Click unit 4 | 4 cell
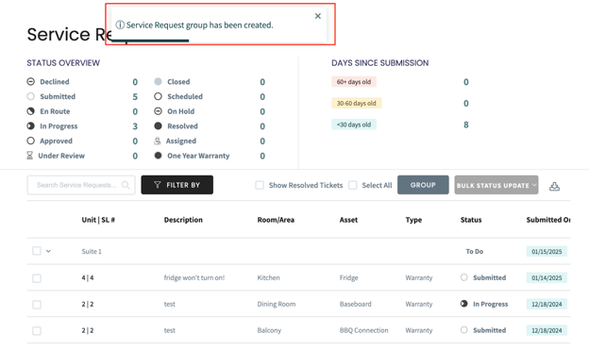Image resolution: width=589 pixels, height=350 pixels. pos(88,277)
